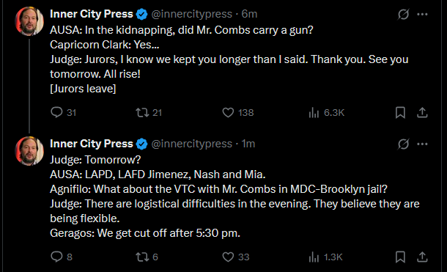Open Grok explain icon on first tweet
The height and width of the screenshot is (272, 447).
pos(403,14)
